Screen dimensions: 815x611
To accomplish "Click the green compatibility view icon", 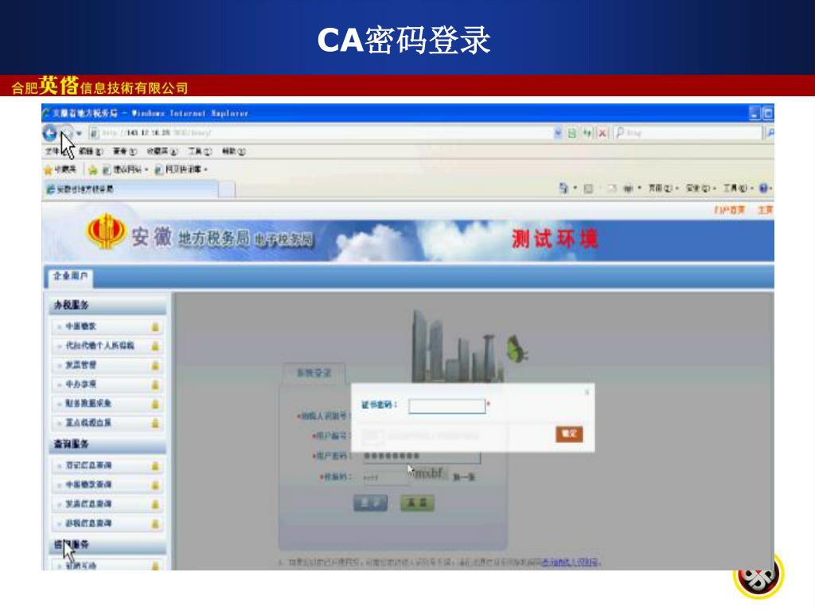I will pyautogui.click(x=572, y=133).
